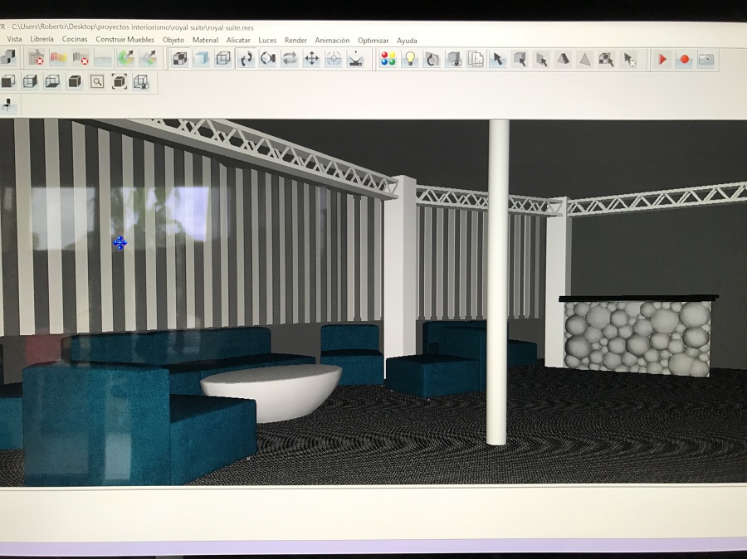Image resolution: width=747 pixels, height=559 pixels.
Task: Activate the zoom magnifier tool
Action: pos(96,81)
